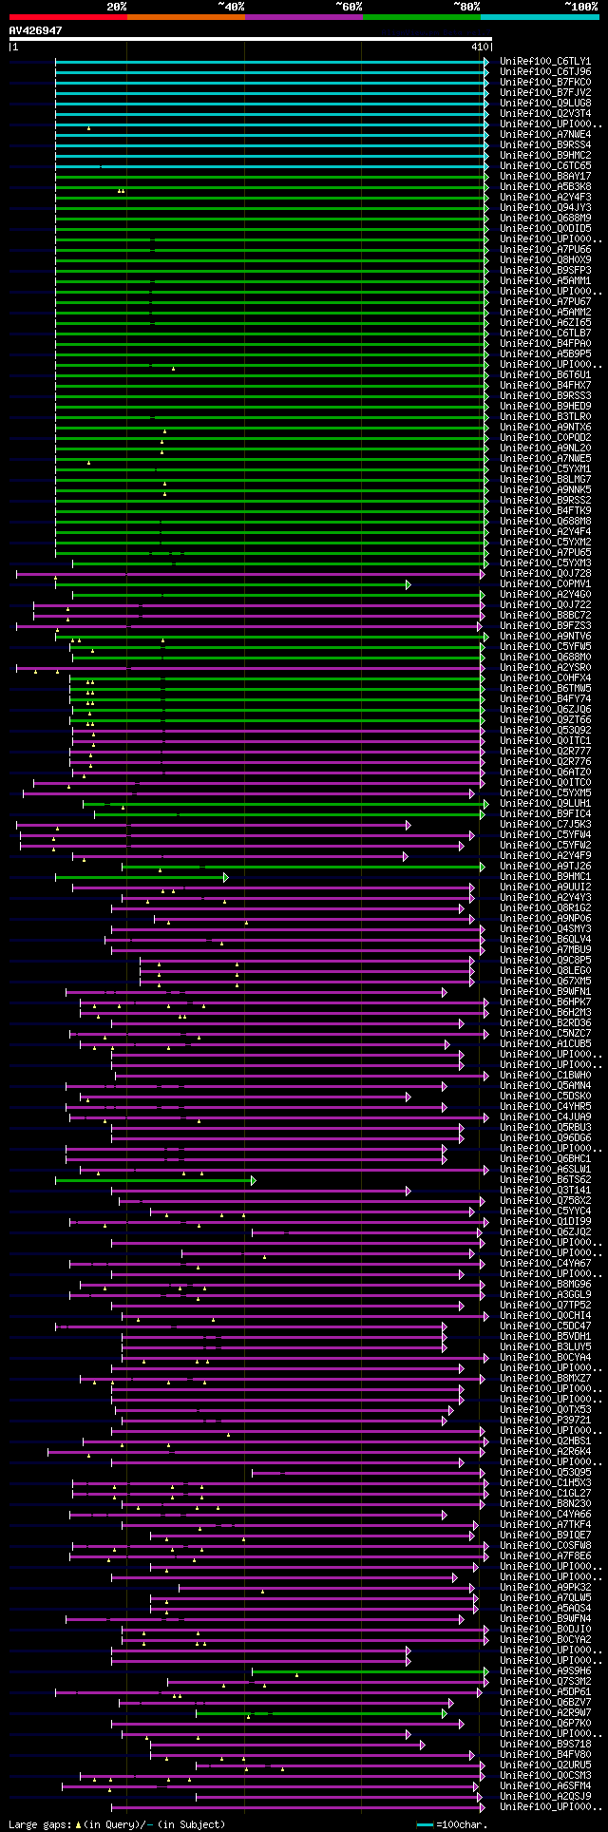Select the UniRef100_A1CUB5 label

[x=545, y=1043]
